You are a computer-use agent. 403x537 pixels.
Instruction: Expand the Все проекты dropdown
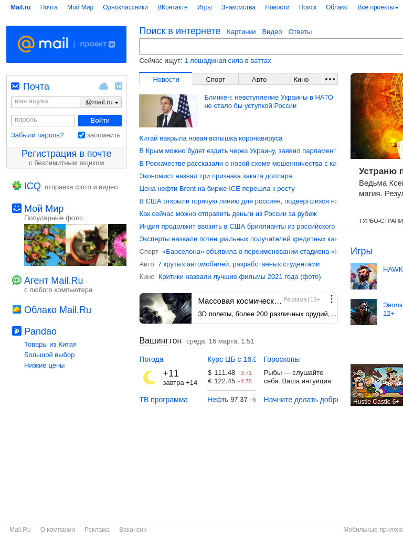point(378,7)
